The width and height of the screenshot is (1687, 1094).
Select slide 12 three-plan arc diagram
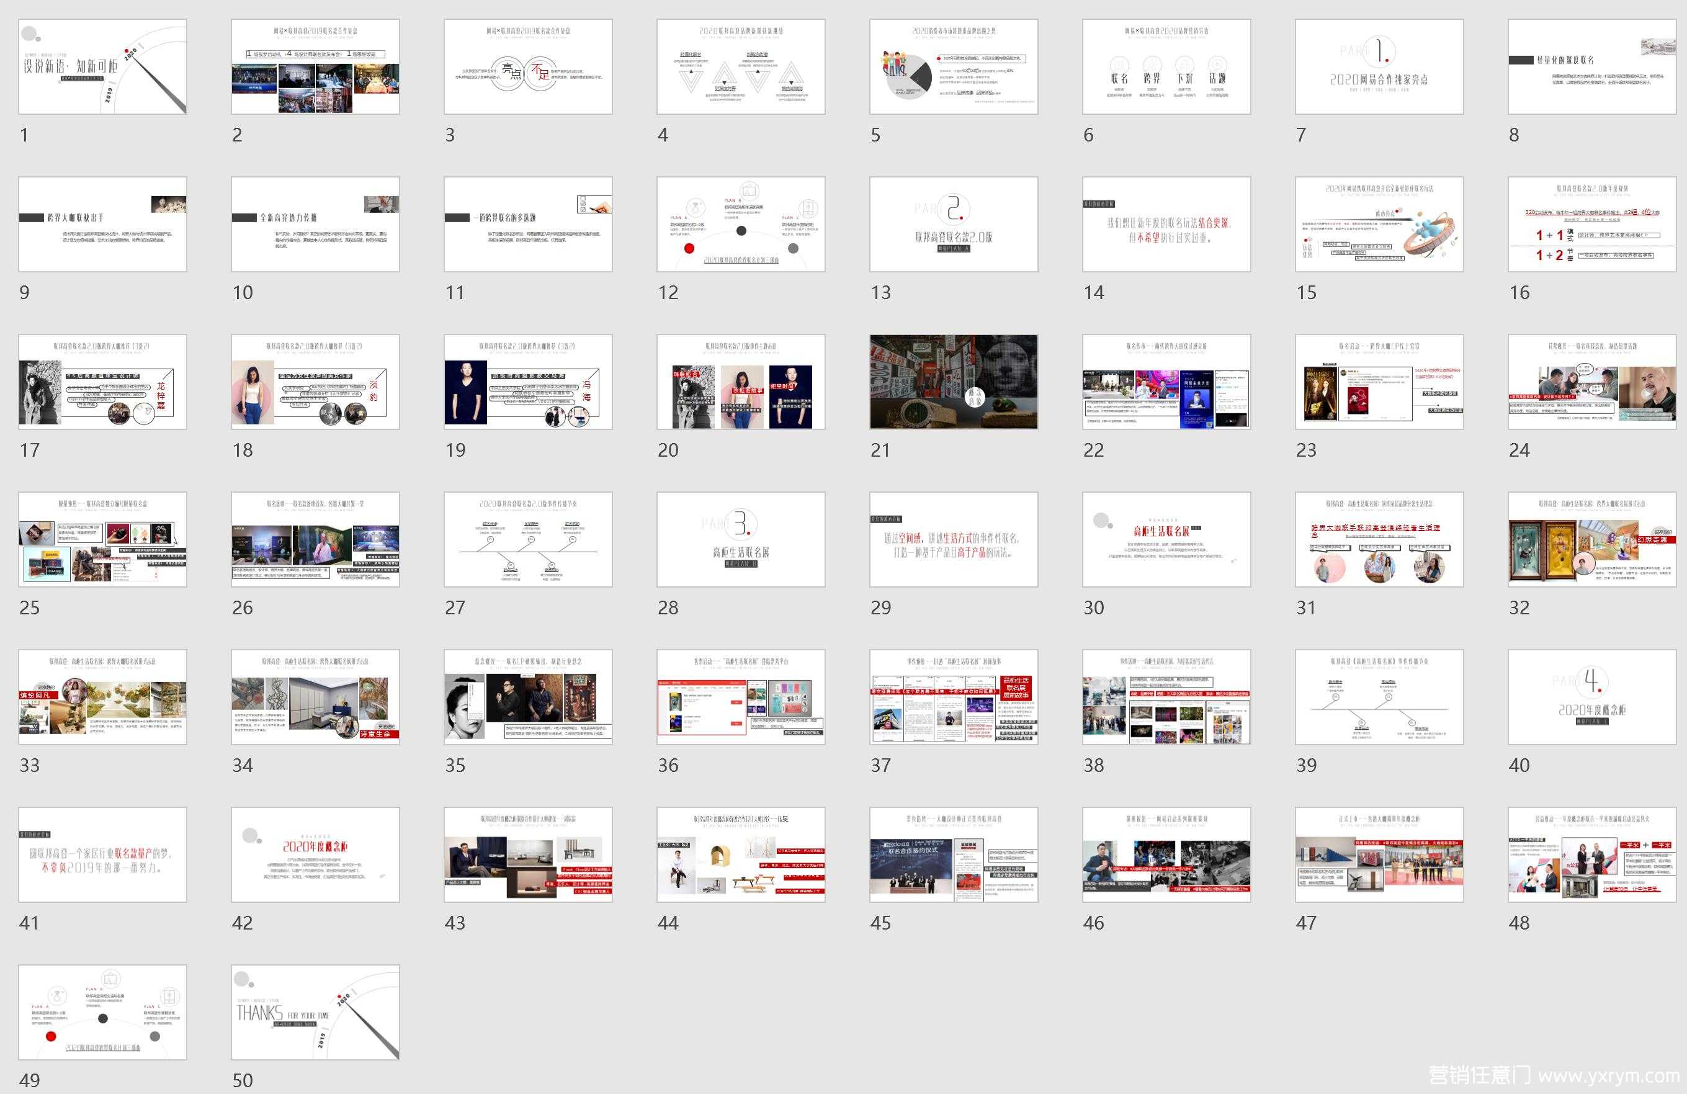click(x=741, y=224)
